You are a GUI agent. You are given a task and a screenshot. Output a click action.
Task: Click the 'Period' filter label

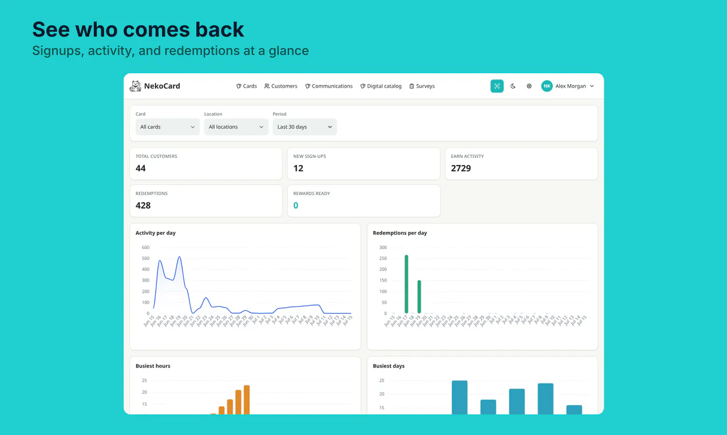click(279, 114)
